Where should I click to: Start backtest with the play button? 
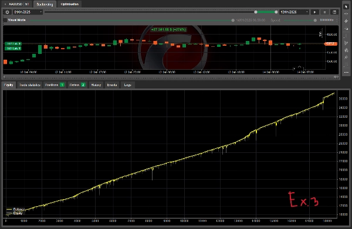(314, 12)
